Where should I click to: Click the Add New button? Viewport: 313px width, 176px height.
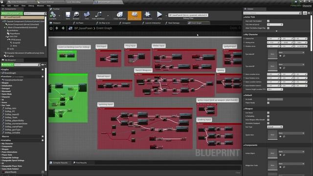(7, 65)
